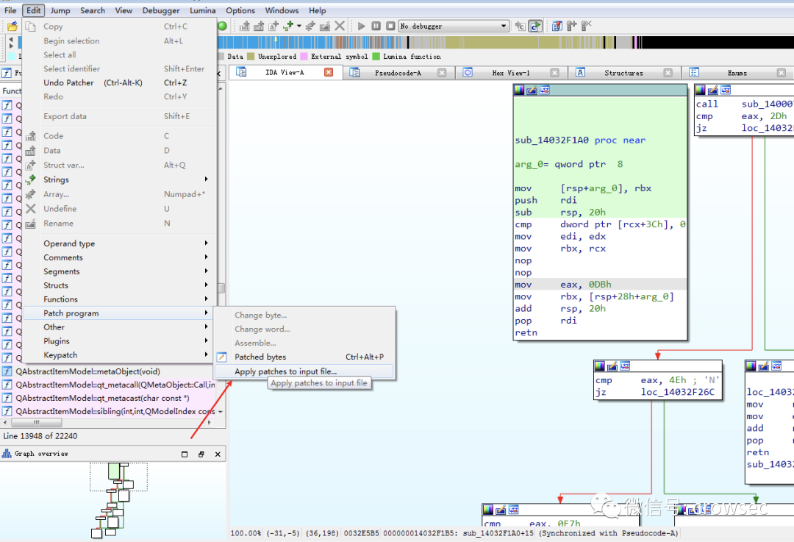The height and width of the screenshot is (542, 794).
Task: Click the Patched bytes menu icon
Action: pos(222,357)
